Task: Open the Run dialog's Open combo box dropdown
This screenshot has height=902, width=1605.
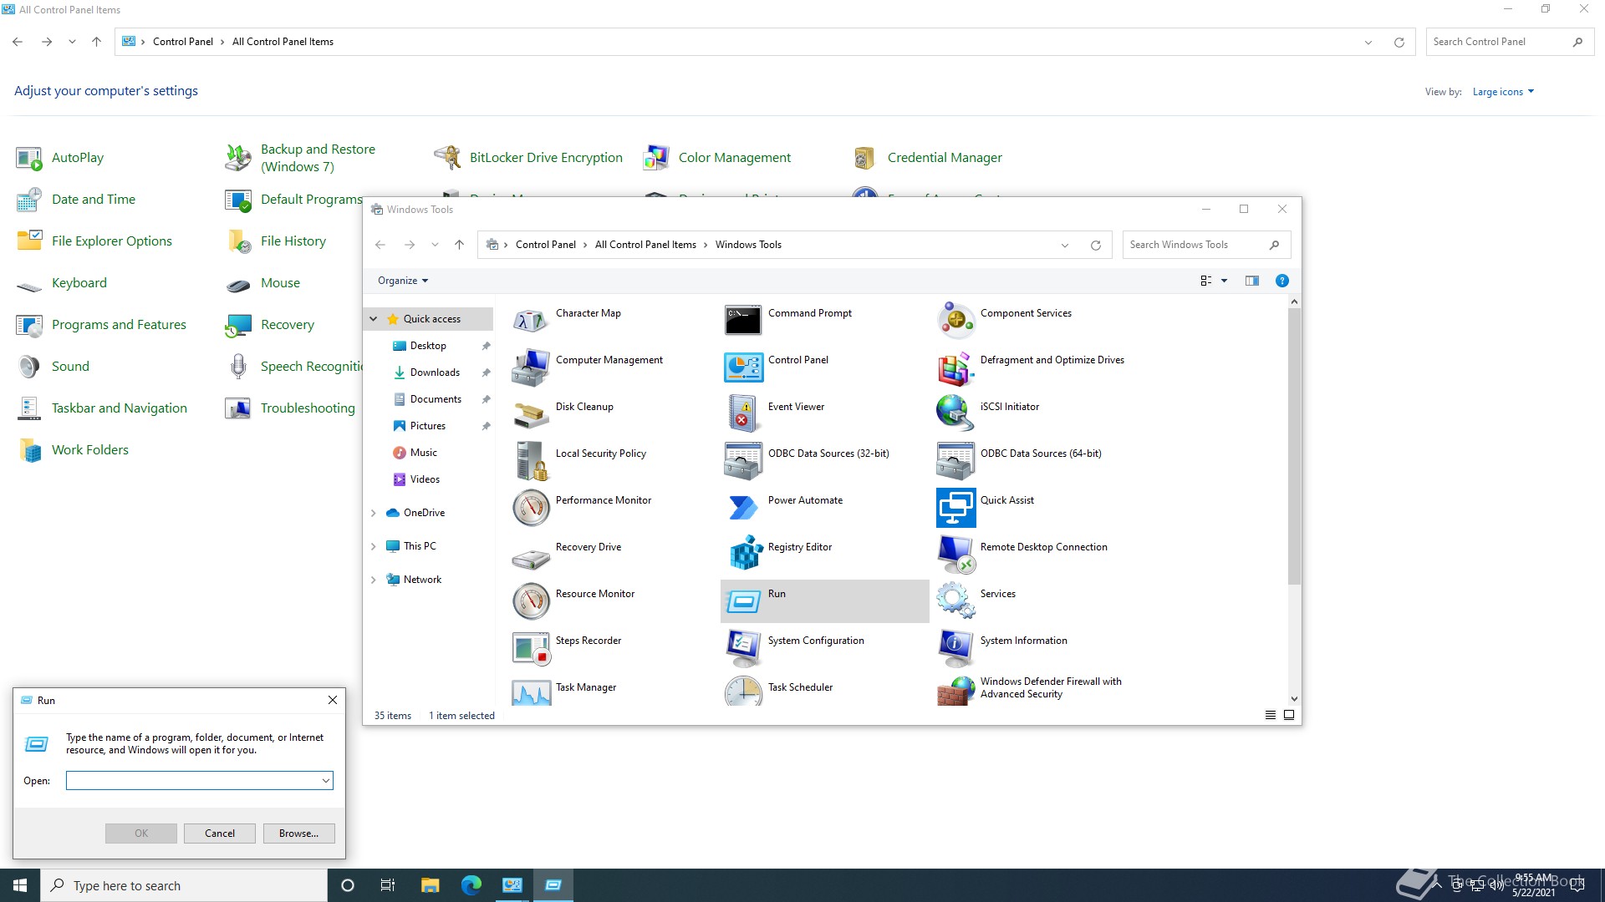Action: pos(325,781)
